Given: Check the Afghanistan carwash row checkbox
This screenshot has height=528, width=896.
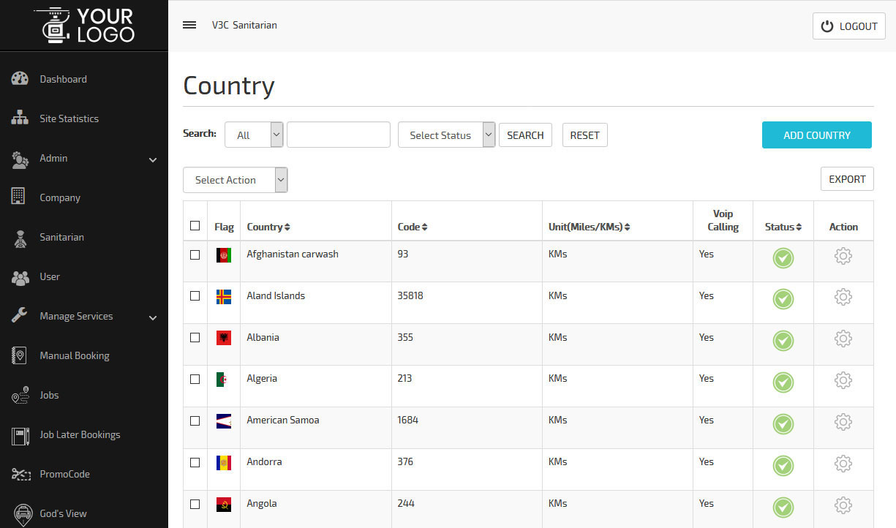Looking at the screenshot, I should [195, 254].
